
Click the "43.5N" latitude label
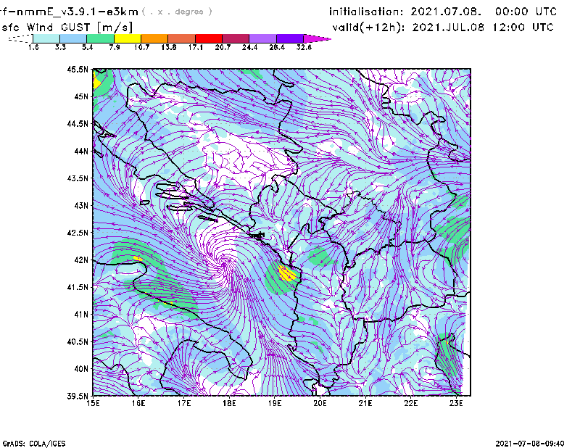(78, 178)
